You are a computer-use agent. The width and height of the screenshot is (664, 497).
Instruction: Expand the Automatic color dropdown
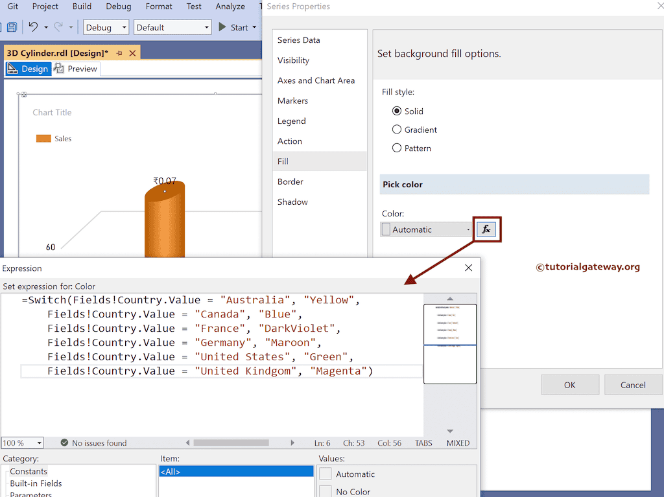[x=468, y=229]
